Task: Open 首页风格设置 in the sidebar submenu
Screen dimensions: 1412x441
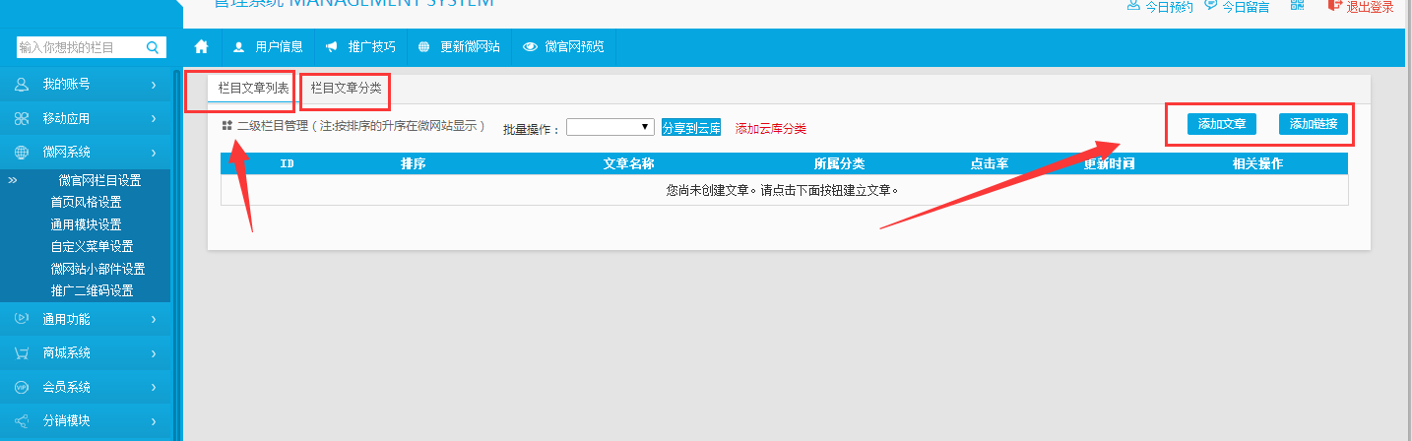Action: [86, 202]
